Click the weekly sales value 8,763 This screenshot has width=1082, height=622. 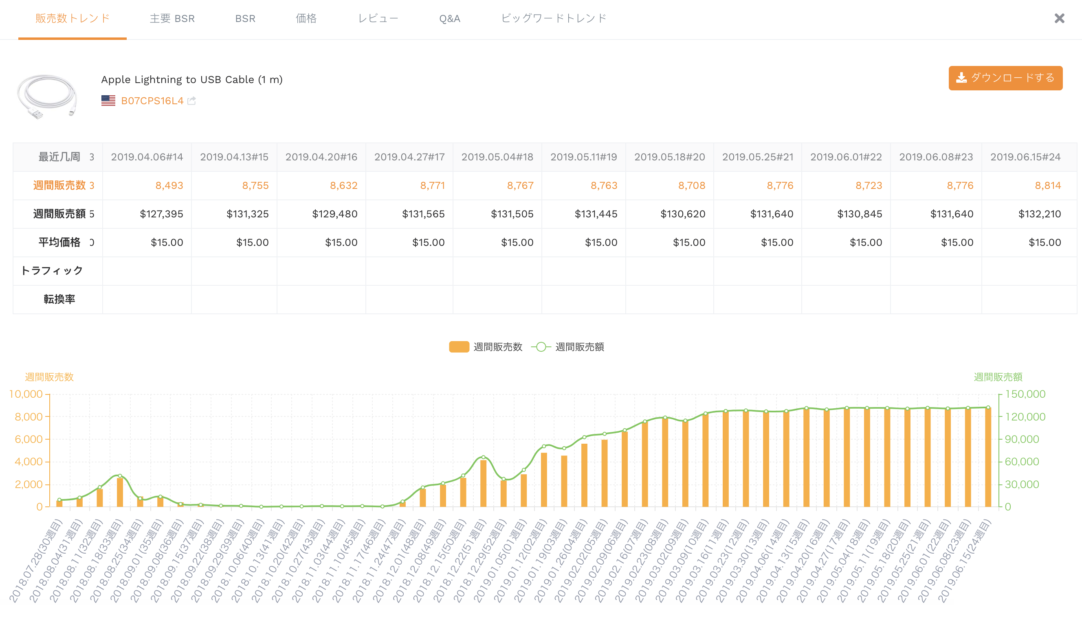(604, 186)
